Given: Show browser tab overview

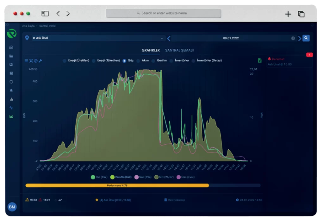Looking at the screenshot, I should pos(301,14).
